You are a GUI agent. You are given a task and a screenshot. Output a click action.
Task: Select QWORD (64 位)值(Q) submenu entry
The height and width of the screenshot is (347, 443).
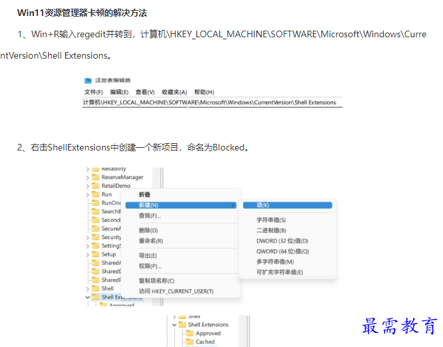[x=283, y=251]
